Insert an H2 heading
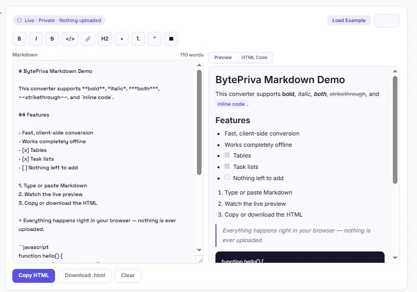Image resolution: width=417 pixels, height=292 pixels. pos(105,39)
